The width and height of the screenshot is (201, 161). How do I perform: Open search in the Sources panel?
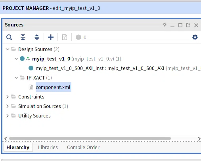click(9, 37)
